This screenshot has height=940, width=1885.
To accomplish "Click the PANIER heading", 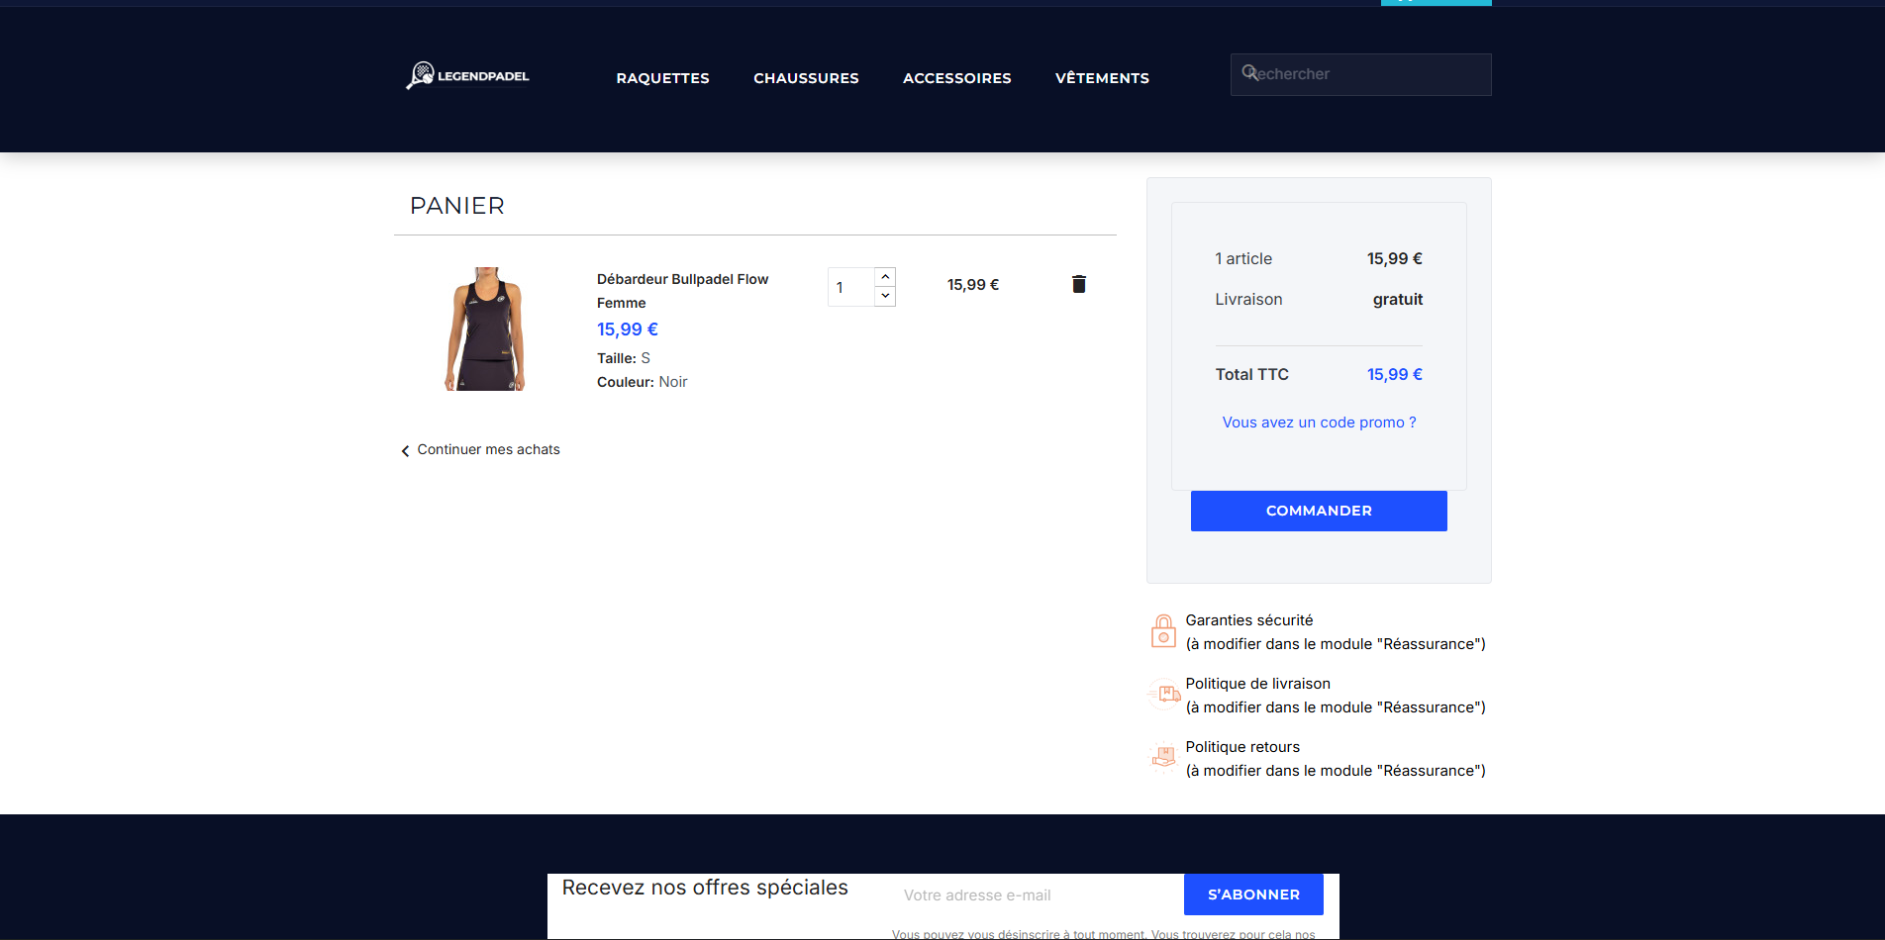I will pyautogui.click(x=457, y=206).
